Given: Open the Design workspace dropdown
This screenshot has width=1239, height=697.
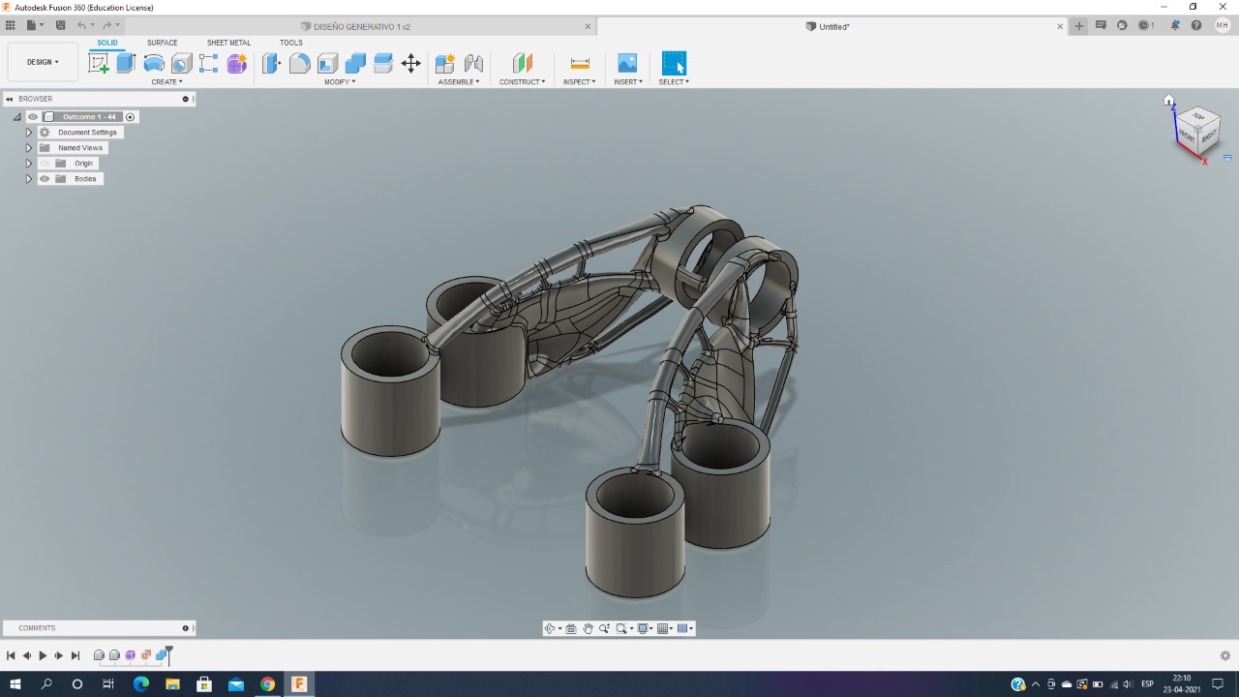Looking at the screenshot, I should (43, 62).
